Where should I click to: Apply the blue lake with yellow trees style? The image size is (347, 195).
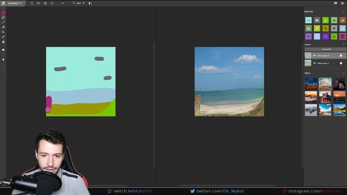339,110
